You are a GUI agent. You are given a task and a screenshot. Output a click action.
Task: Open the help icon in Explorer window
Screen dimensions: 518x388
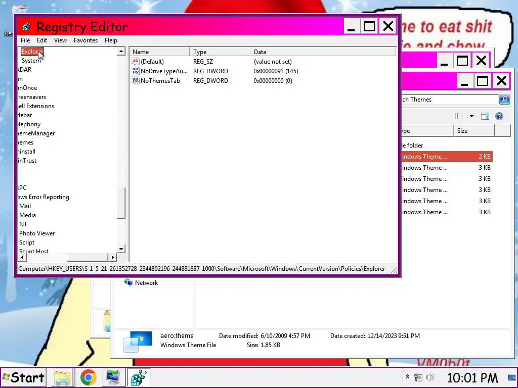(x=499, y=116)
